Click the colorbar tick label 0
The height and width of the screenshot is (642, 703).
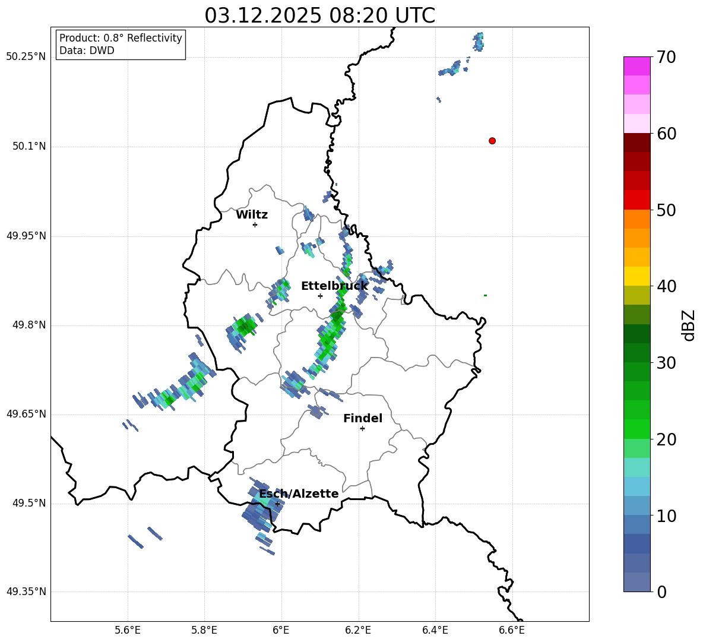coord(661,592)
